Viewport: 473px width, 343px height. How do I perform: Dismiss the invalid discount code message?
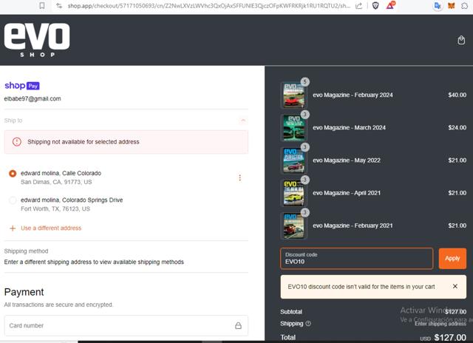click(x=455, y=286)
